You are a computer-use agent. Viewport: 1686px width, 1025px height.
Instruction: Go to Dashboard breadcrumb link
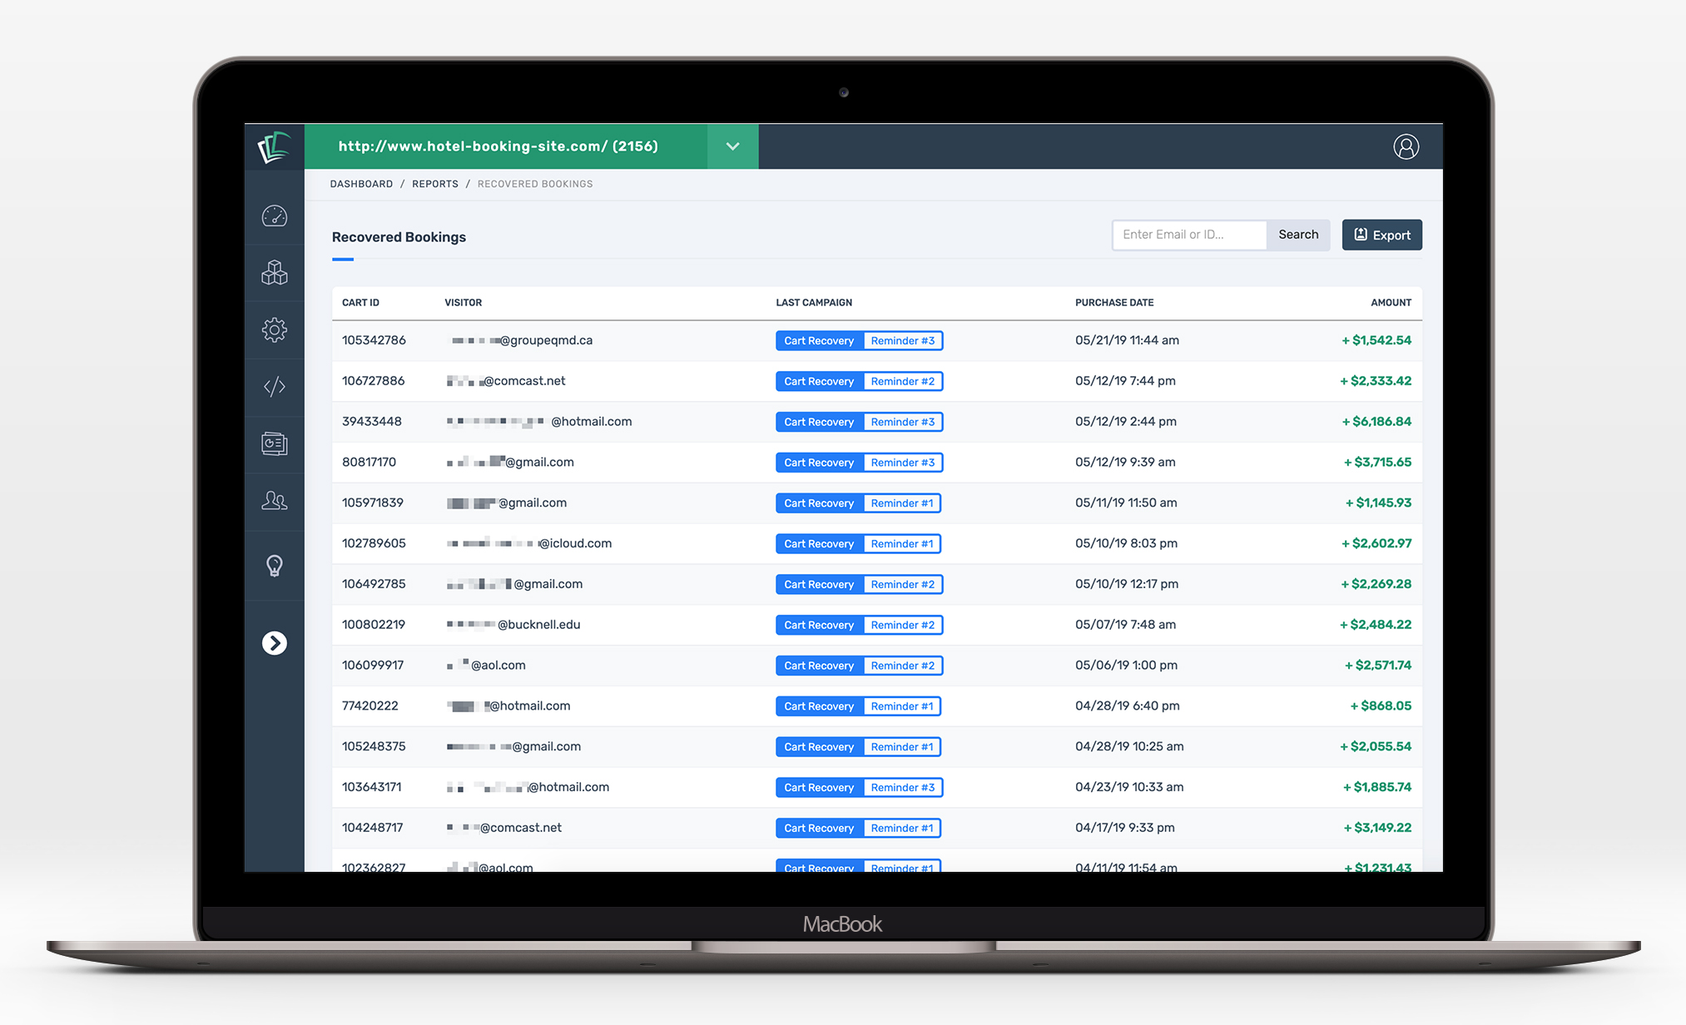pyautogui.click(x=361, y=184)
